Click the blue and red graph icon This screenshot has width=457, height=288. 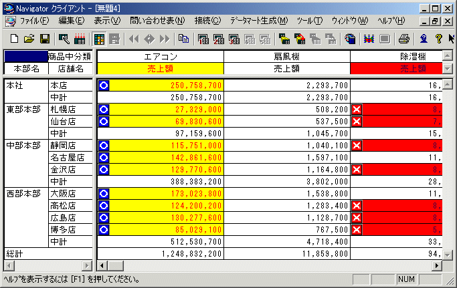click(x=369, y=39)
